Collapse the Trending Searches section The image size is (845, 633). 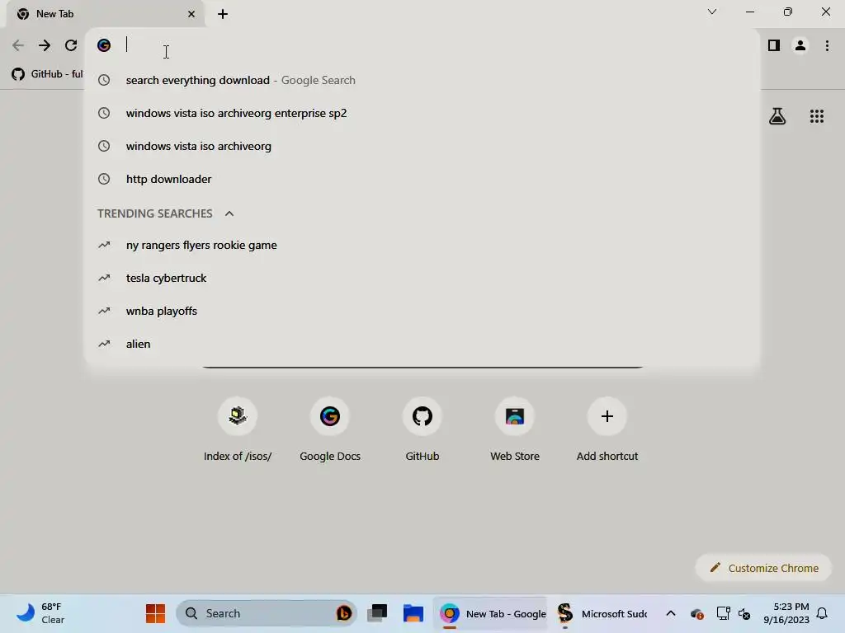(x=229, y=213)
